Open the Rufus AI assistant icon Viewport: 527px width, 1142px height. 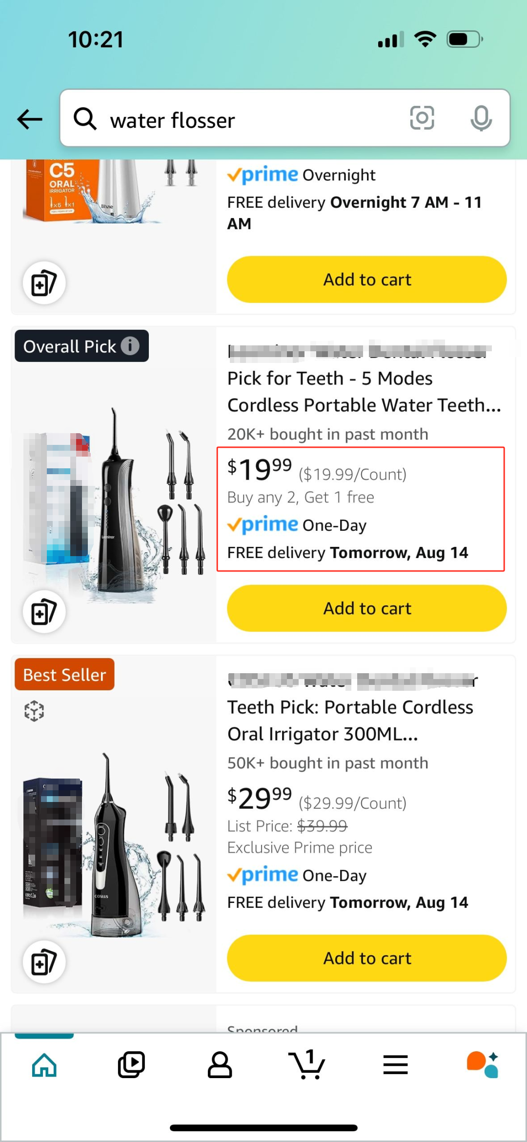(483, 1064)
